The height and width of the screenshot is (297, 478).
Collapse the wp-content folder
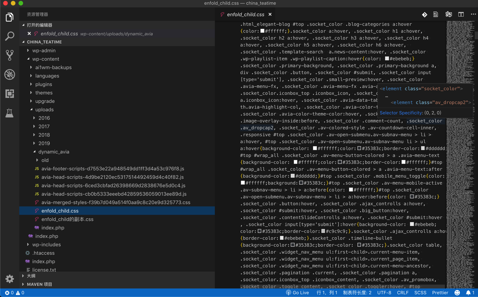pyautogui.click(x=117, y=59)
